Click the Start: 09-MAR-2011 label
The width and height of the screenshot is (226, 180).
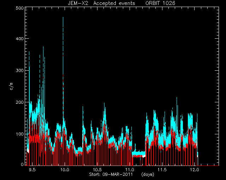point(111,174)
